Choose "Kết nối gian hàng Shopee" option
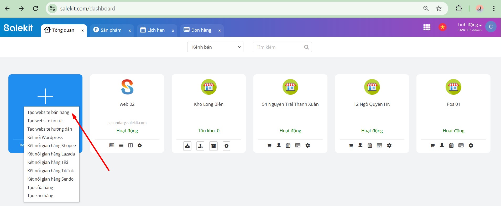The image size is (501, 206). (x=51, y=146)
